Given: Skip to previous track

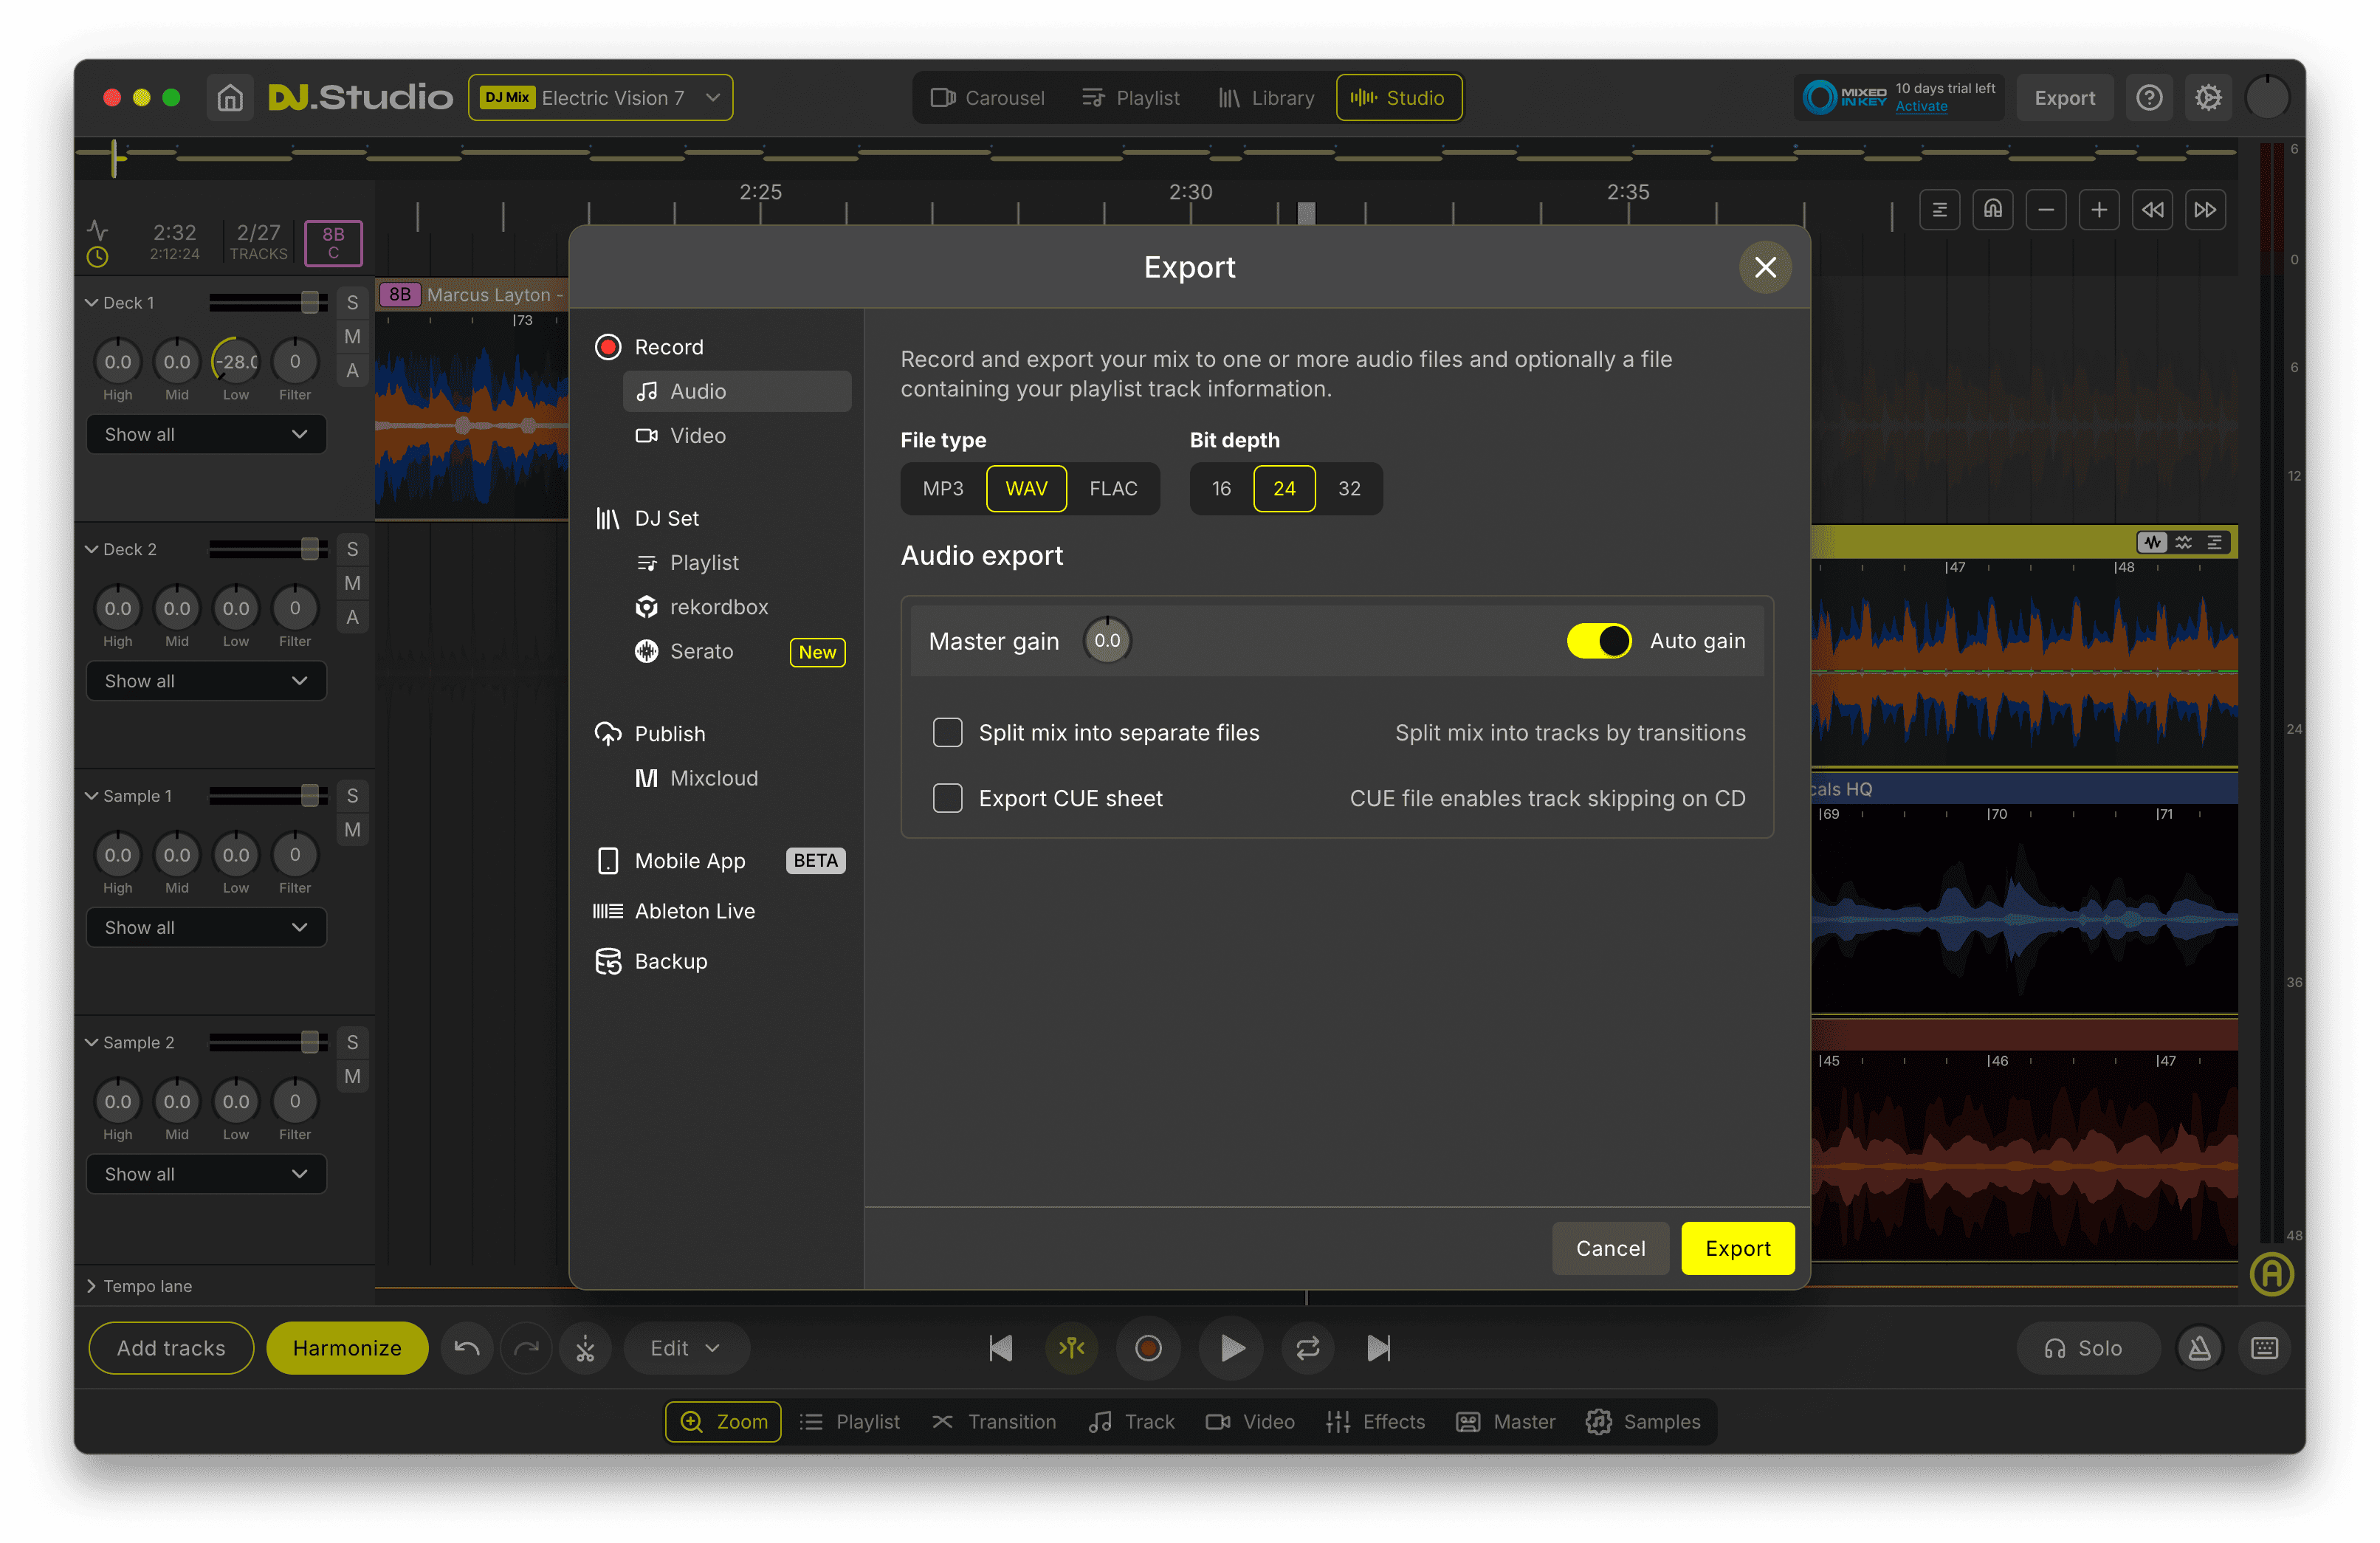Looking at the screenshot, I should click(1000, 1348).
